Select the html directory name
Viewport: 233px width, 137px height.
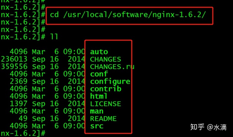(99, 96)
